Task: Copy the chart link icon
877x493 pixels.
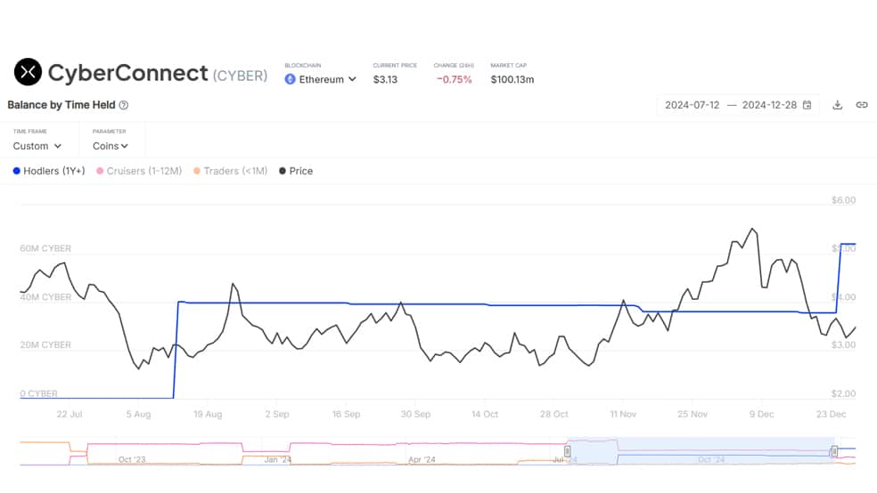Action: pyautogui.click(x=862, y=105)
